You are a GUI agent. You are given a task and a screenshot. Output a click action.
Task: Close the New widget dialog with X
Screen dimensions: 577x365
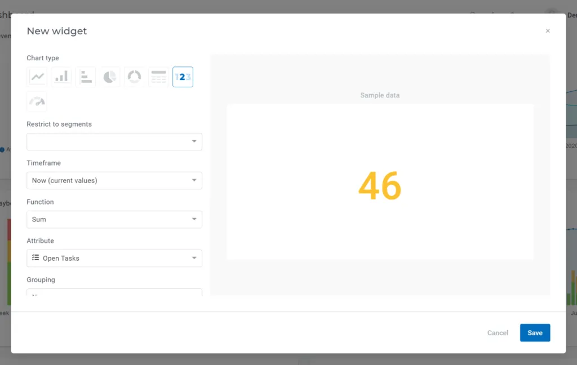(x=548, y=31)
